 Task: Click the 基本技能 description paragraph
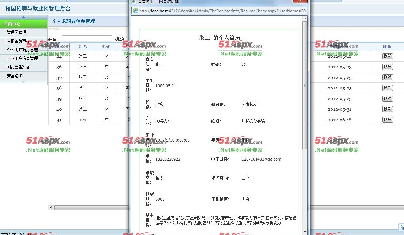(226, 220)
